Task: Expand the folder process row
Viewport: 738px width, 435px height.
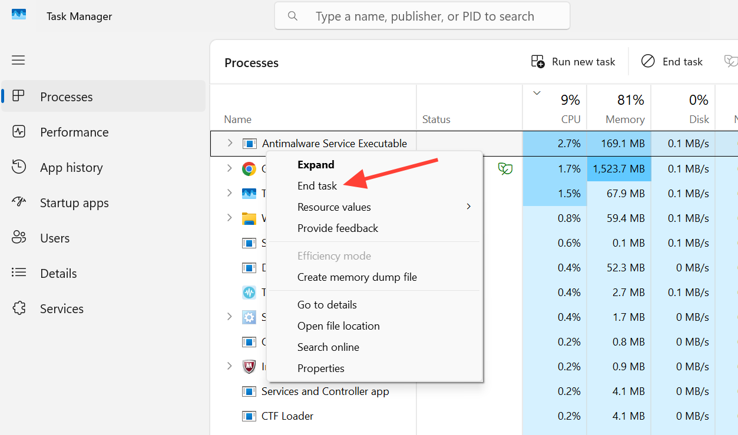Action: 230,218
